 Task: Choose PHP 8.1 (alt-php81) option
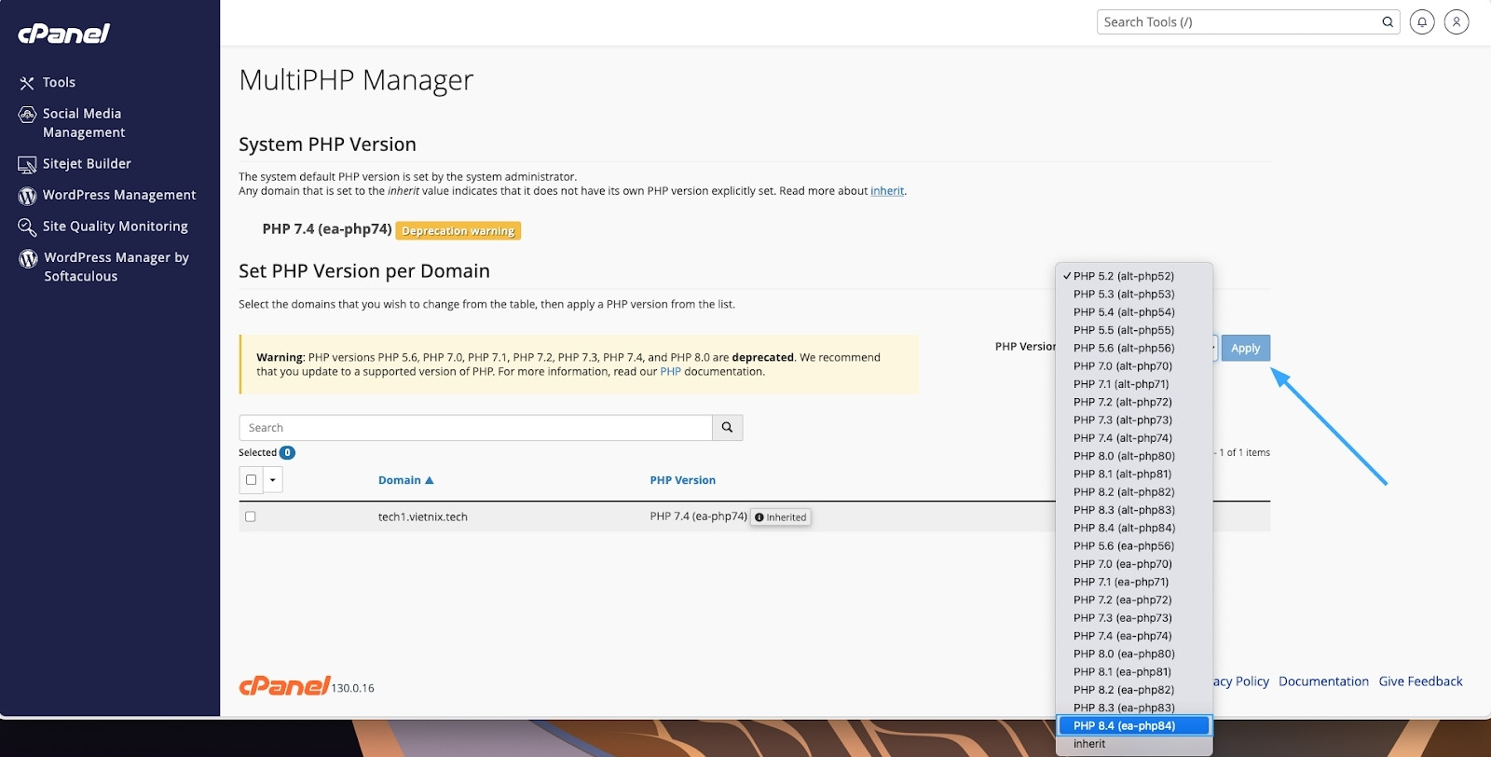pos(1134,475)
